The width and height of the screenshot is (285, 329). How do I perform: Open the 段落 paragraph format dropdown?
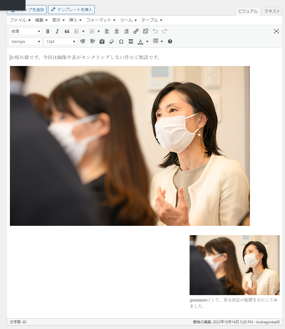[x=25, y=31]
